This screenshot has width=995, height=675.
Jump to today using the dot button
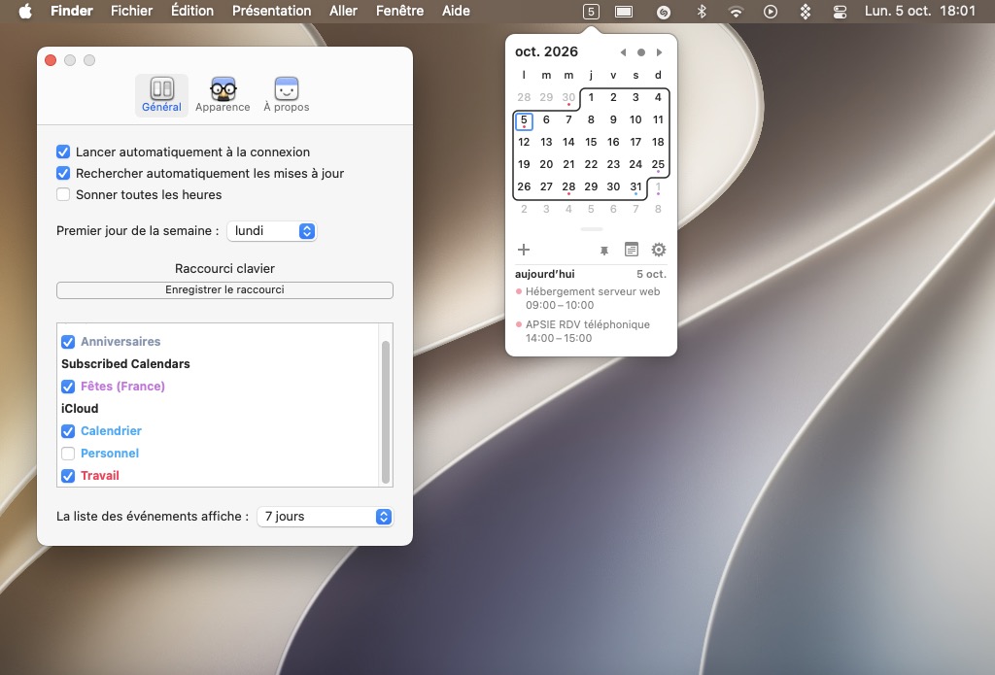pyautogui.click(x=641, y=52)
